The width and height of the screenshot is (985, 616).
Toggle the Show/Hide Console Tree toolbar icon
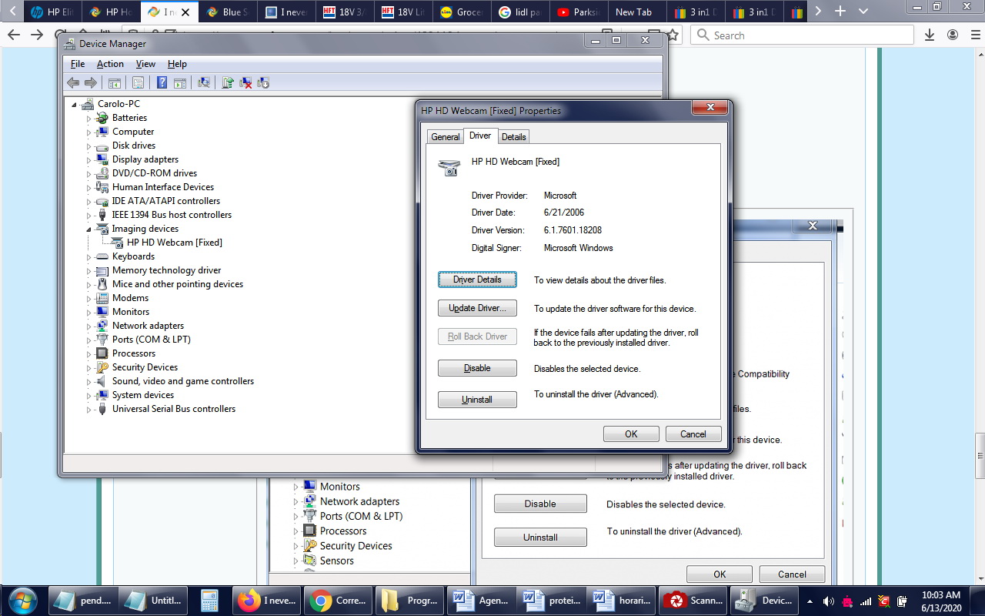pos(115,82)
